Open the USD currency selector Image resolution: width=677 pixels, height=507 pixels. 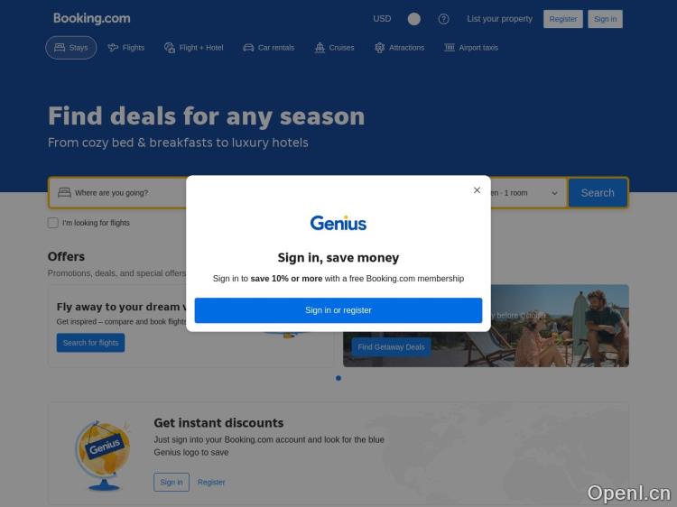382,19
